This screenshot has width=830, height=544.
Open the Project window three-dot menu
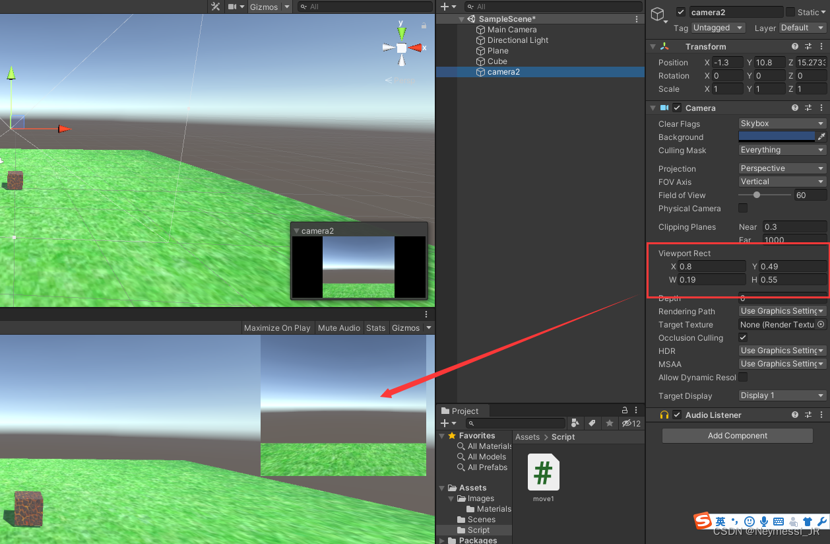pyautogui.click(x=637, y=410)
